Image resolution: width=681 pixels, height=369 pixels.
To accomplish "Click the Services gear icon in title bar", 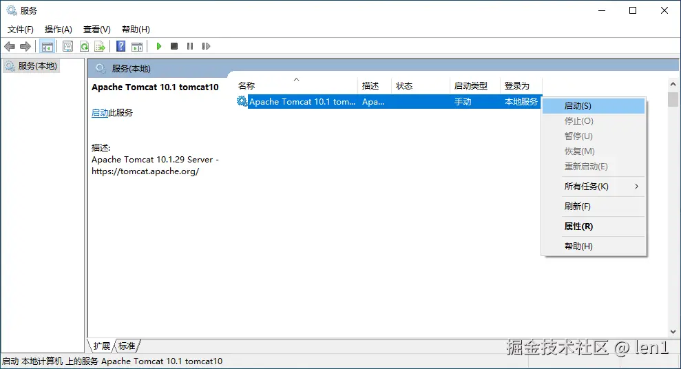I will pos(11,10).
